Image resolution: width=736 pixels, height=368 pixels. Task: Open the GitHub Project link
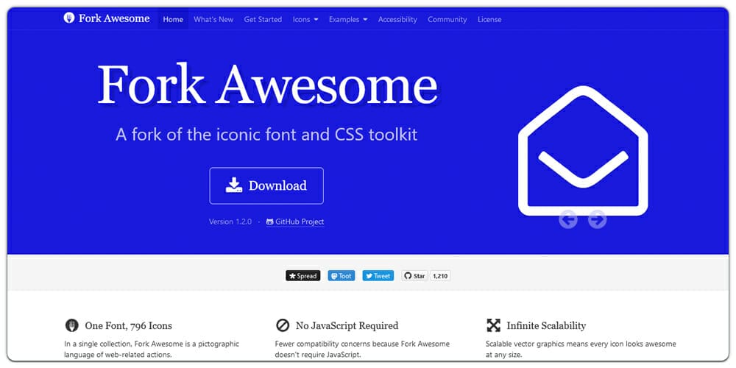point(295,222)
